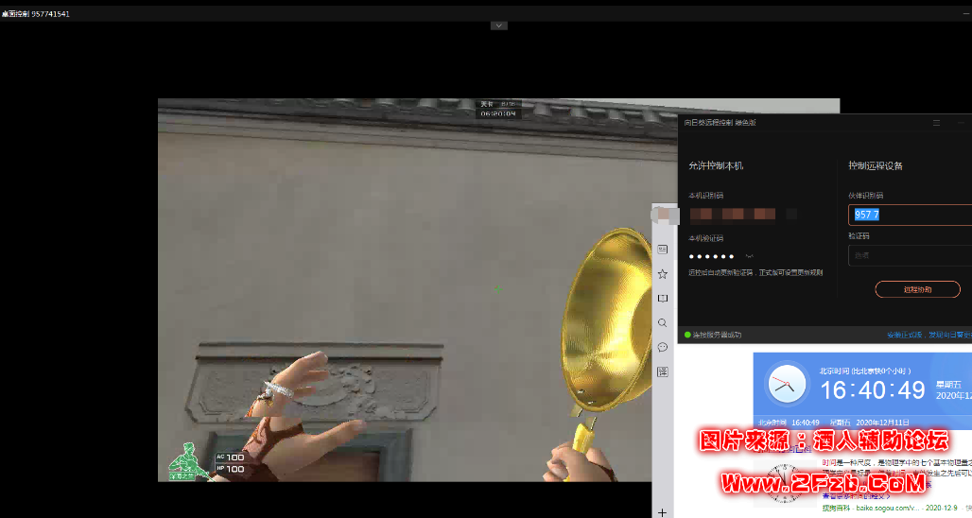Image resolution: width=972 pixels, height=518 pixels.
Task: Click the plus add icon in browser sidebar
Action: pyautogui.click(x=662, y=512)
